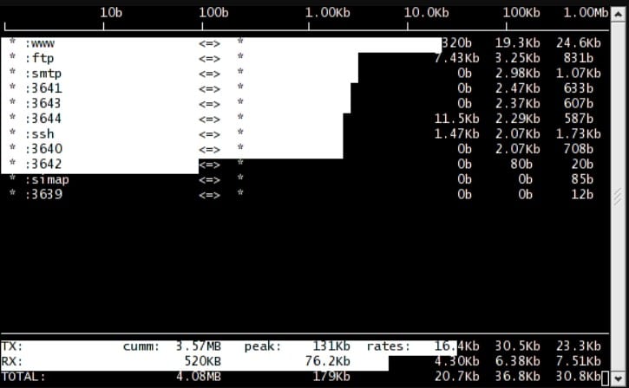Click the 19.3Kb value in :www row
Screen dimensions: 629x388
click(x=517, y=42)
